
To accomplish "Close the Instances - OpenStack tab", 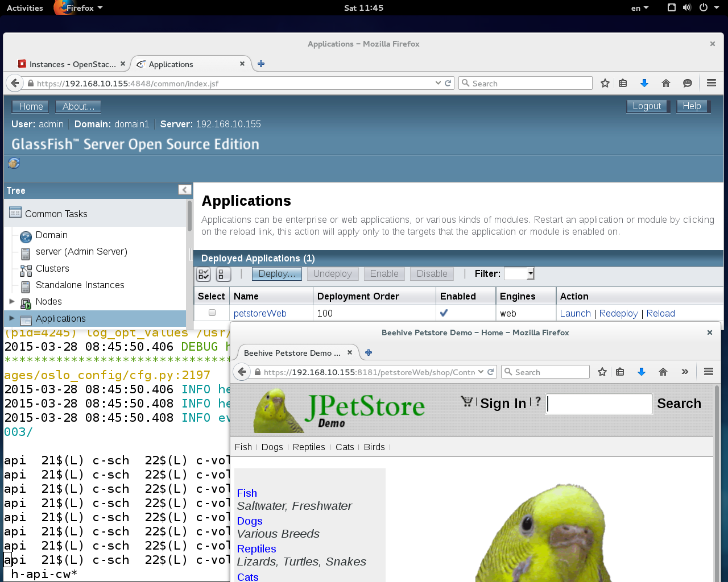I will [x=123, y=64].
